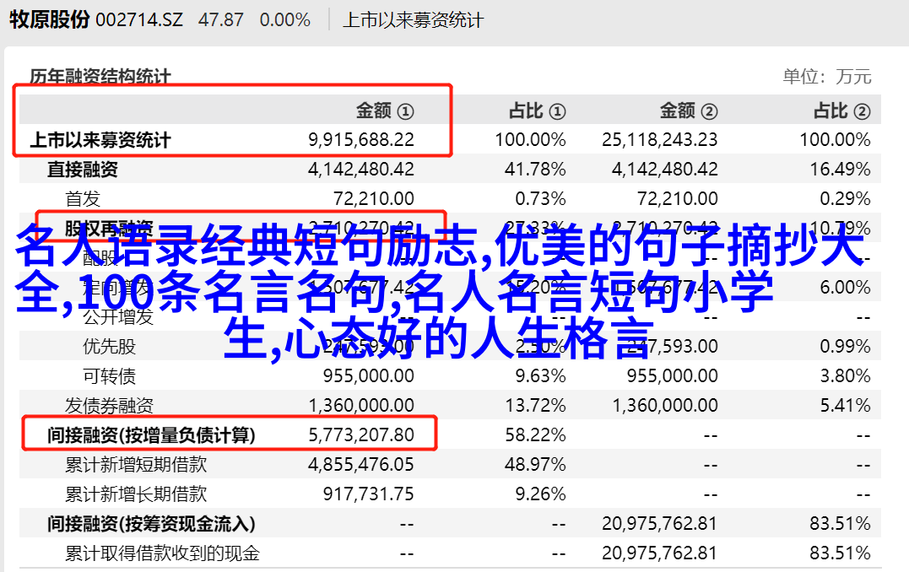
Task: Click the page title 上市以来募资统计 in the top bar
Action: click(x=413, y=20)
